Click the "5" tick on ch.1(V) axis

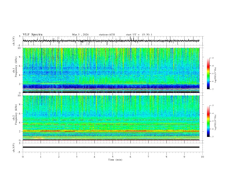click(x=20, y=36)
